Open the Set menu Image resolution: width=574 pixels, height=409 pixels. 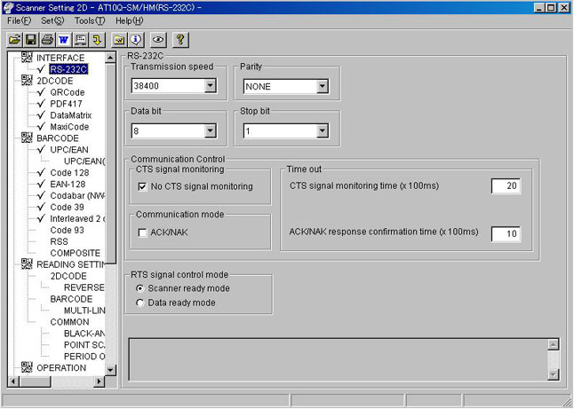(x=52, y=20)
